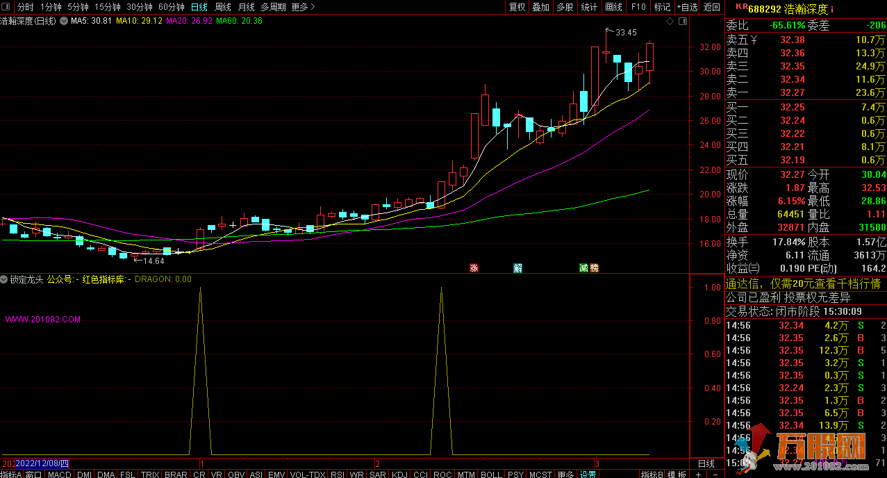The image size is (887, 478).
Task: Click the red 涨 event marker
Action: click(x=474, y=268)
